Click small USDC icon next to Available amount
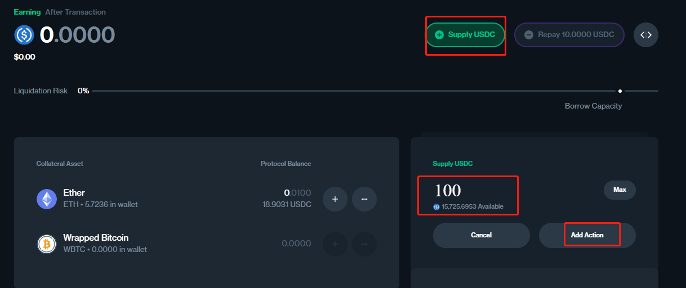Viewport: 686px width, 288px height. coord(436,207)
